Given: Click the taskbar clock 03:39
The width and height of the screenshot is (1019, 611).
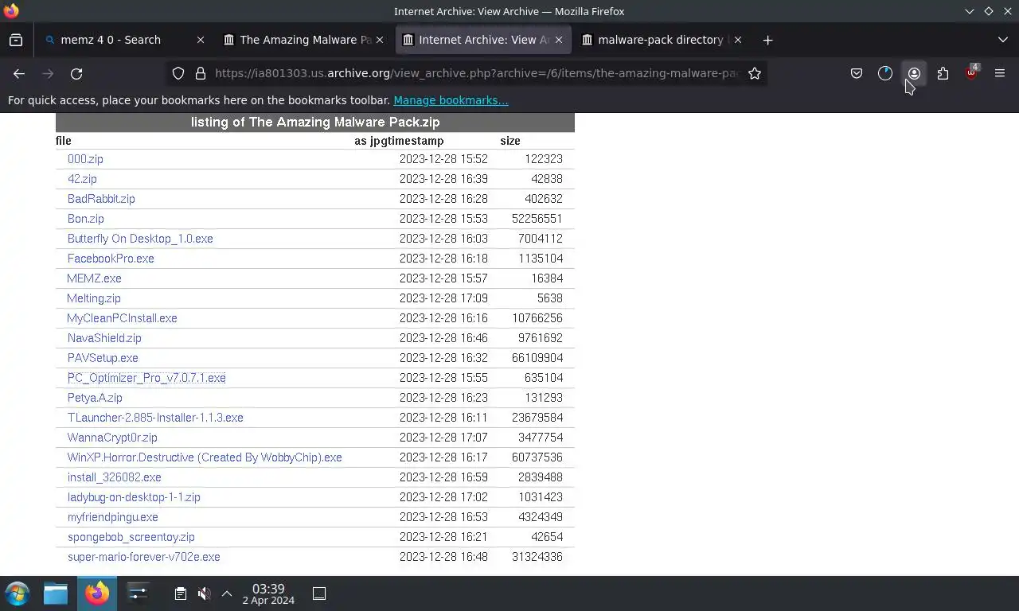Looking at the screenshot, I should [268, 589].
